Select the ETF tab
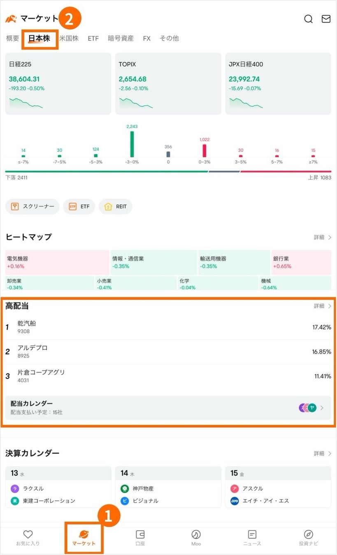 tap(93, 39)
